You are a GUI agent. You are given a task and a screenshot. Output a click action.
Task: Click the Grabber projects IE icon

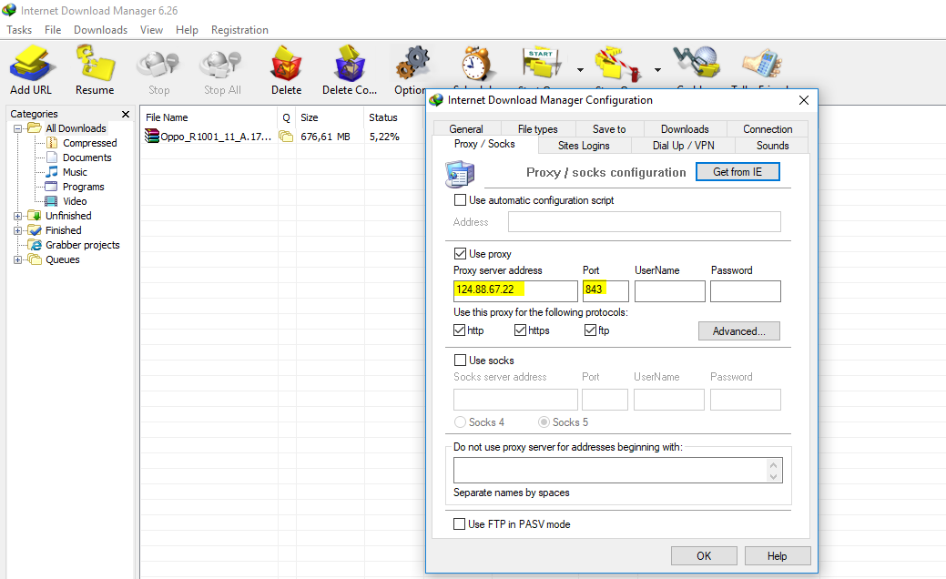[36, 245]
